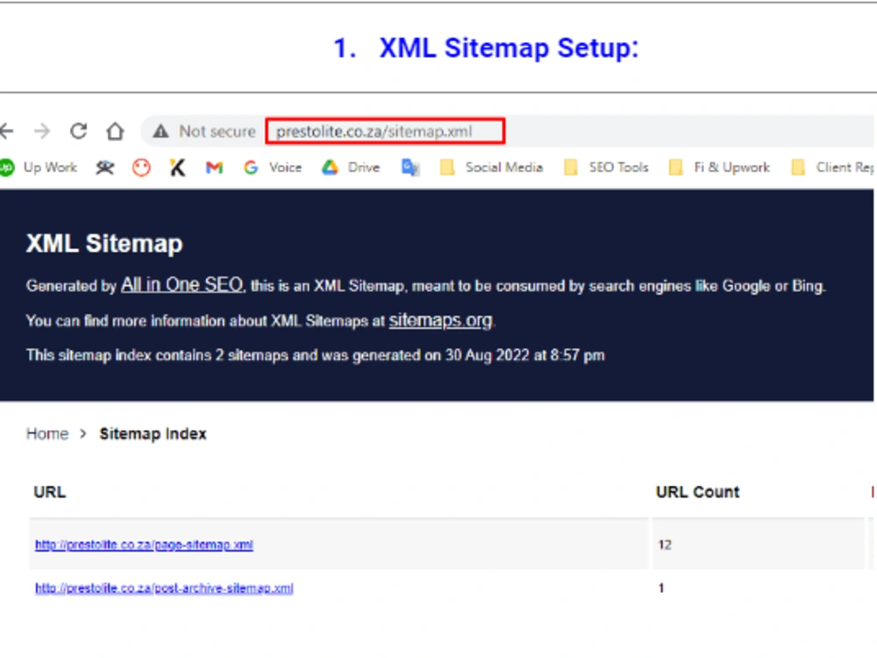Open the Gmail bookmark icon
Image resolution: width=877 pixels, height=658 pixels.
[214, 168]
